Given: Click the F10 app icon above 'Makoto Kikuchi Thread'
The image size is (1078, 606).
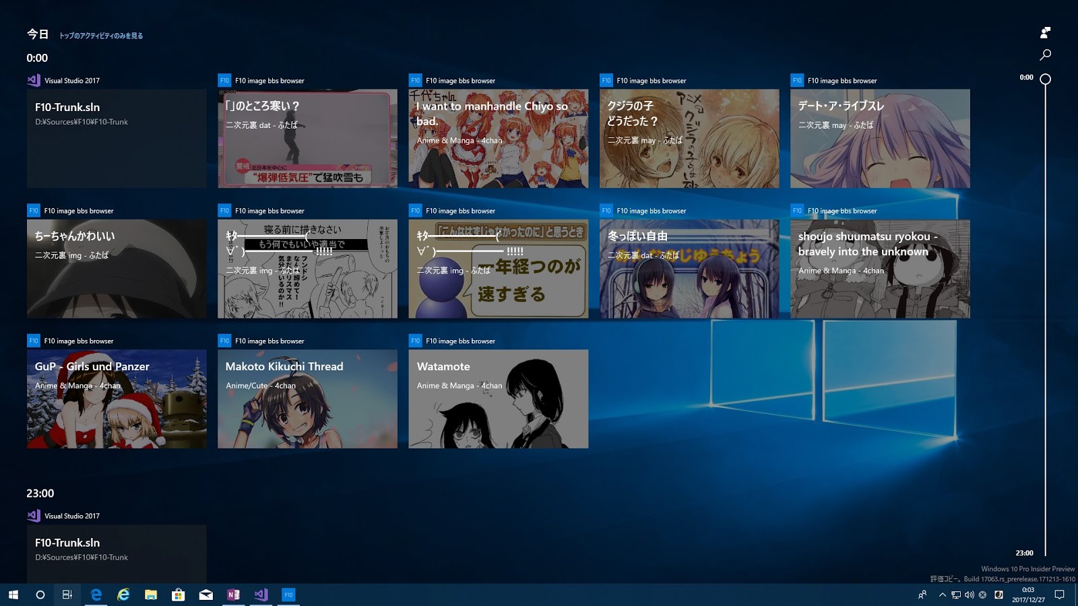Looking at the screenshot, I should click(224, 341).
